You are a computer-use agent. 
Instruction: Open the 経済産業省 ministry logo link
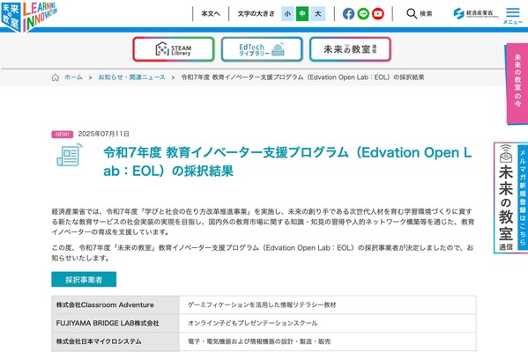[x=475, y=13]
